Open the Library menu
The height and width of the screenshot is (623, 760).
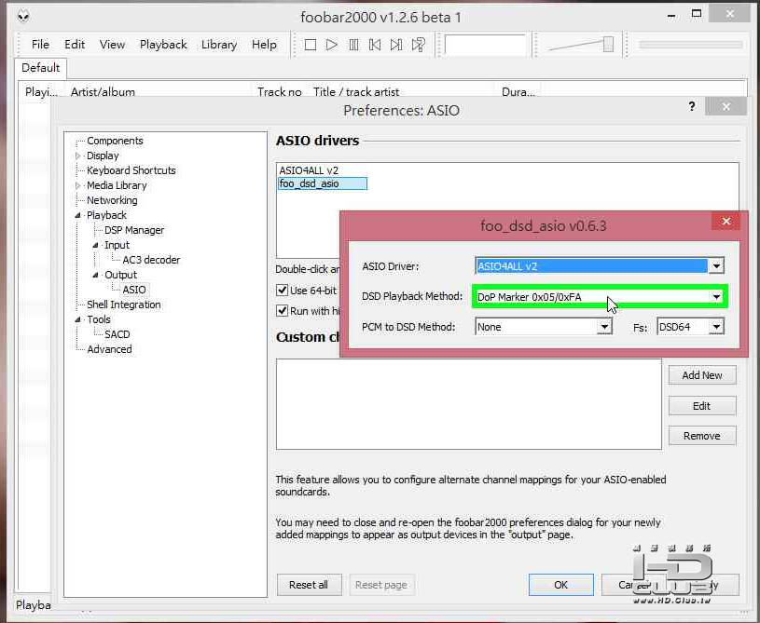pyautogui.click(x=219, y=45)
